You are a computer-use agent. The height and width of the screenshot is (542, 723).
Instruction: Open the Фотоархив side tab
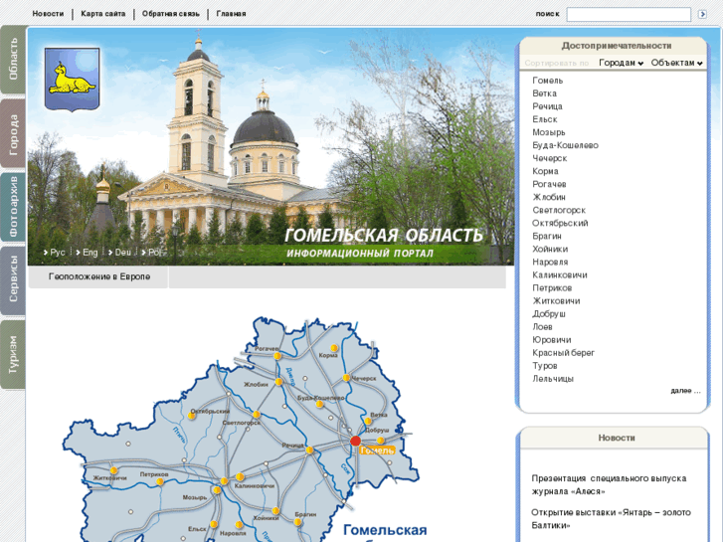tap(13, 207)
